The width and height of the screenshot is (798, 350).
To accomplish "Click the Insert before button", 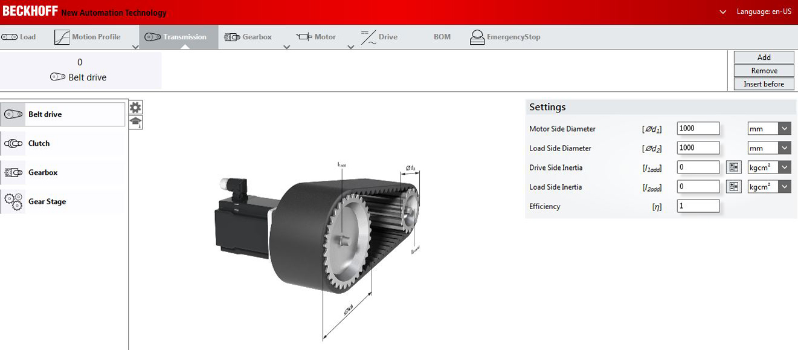I will [764, 84].
